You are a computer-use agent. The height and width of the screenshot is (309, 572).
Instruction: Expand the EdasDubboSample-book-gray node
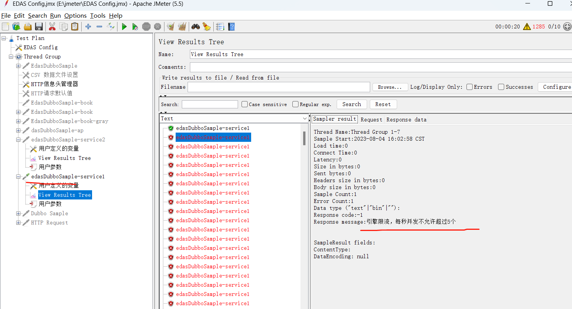18,121
